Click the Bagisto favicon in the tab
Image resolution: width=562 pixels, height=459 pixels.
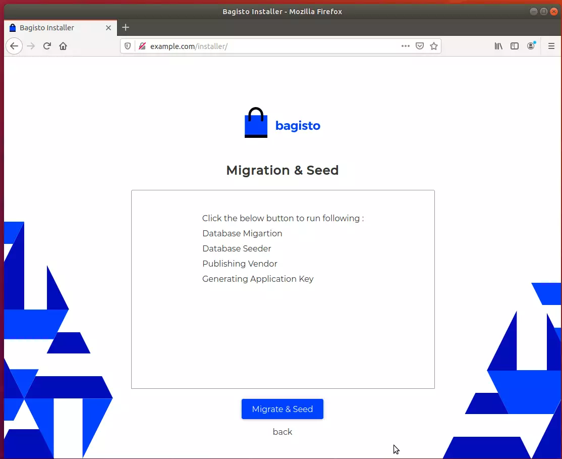(x=13, y=28)
